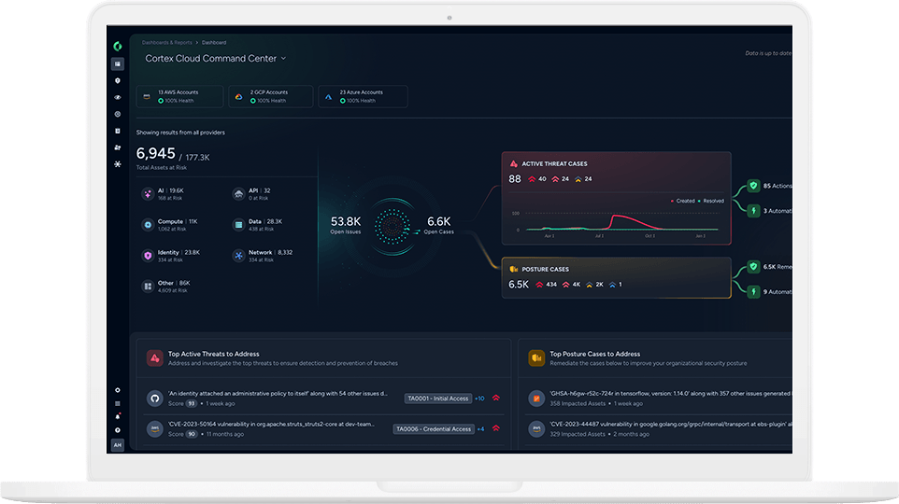Click the 88 active threat count
This screenshot has width=899, height=504.
point(515,179)
